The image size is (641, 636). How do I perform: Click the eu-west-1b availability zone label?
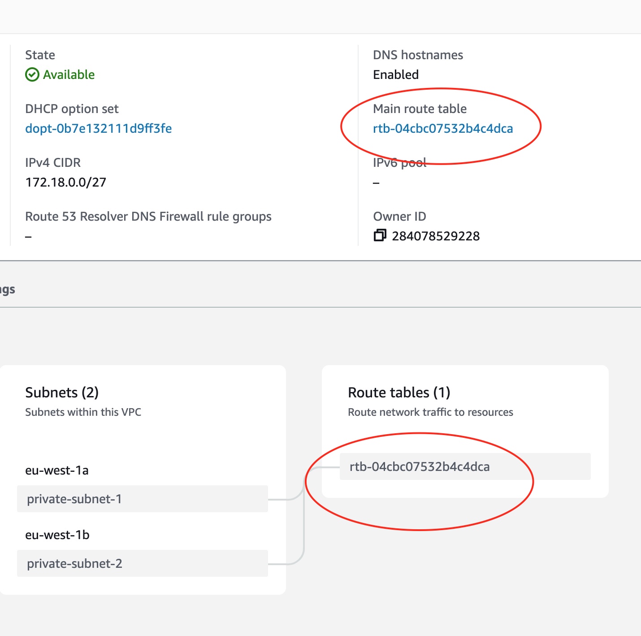click(x=57, y=535)
